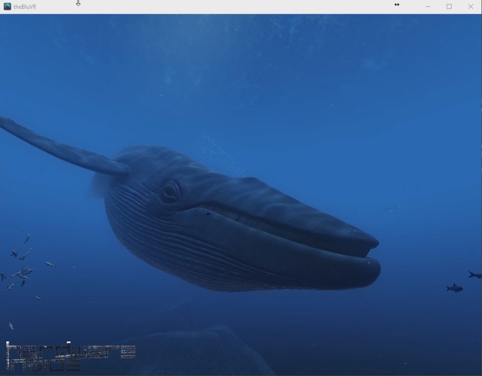Click the theBluVR app icon in title bar

click(7, 6)
